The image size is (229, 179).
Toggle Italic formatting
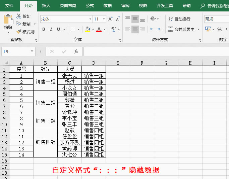coord(51,29)
